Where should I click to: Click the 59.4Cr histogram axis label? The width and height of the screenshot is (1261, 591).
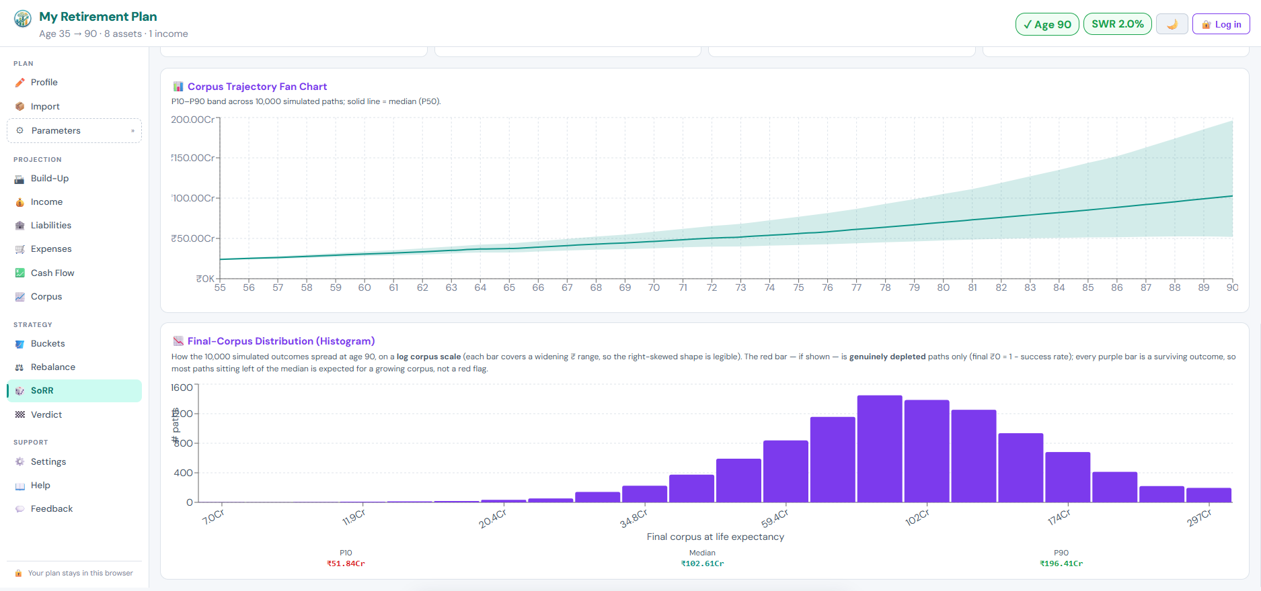coord(774,518)
